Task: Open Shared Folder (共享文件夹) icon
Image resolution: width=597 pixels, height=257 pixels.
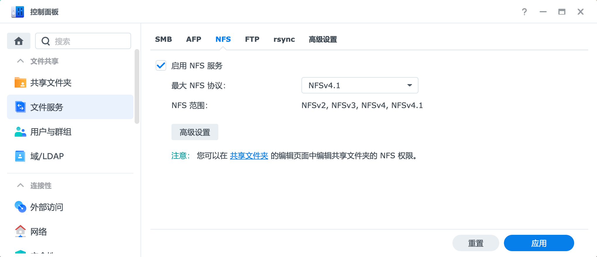Action: tap(20, 83)
